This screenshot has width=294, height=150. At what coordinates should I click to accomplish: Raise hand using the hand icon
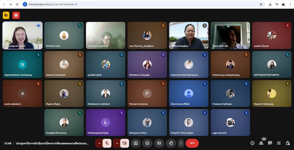tap(171, 143)
